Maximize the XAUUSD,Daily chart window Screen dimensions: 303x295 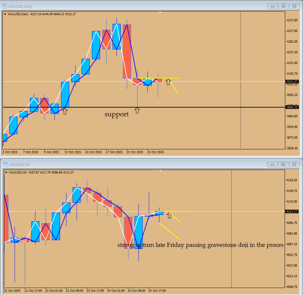284,6
